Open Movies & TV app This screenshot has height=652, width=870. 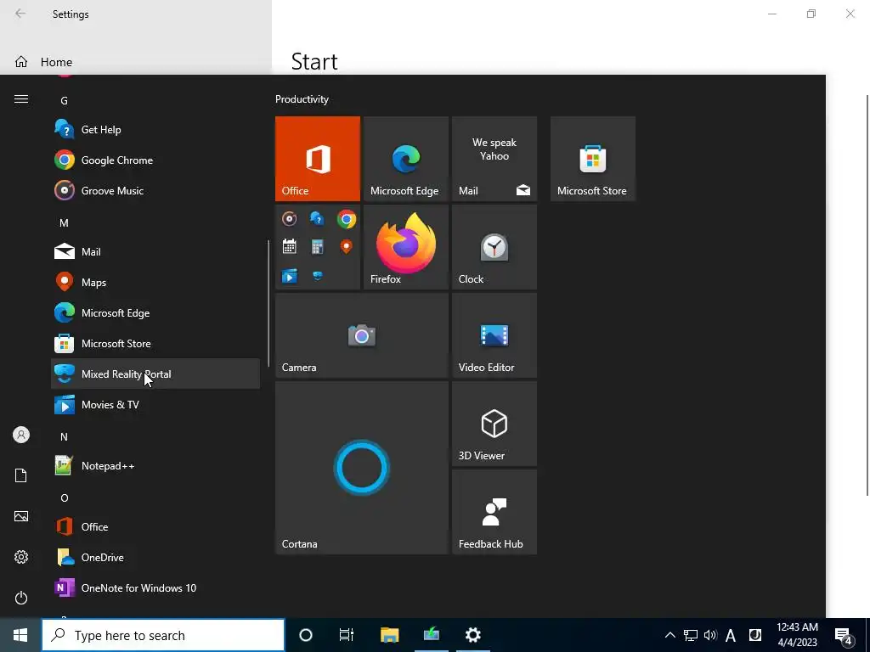(155, 405)
